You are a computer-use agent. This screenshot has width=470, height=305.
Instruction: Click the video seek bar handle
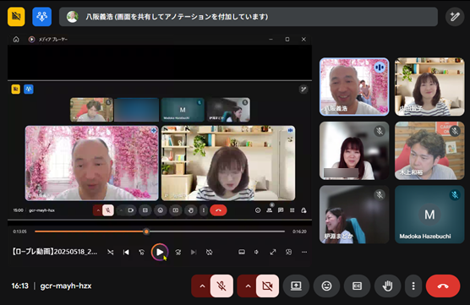(146, 231)
